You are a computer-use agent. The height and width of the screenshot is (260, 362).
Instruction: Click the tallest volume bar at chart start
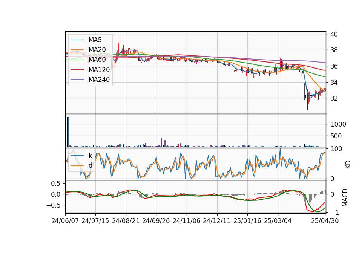pyautogui.click(x=68, y=132)
